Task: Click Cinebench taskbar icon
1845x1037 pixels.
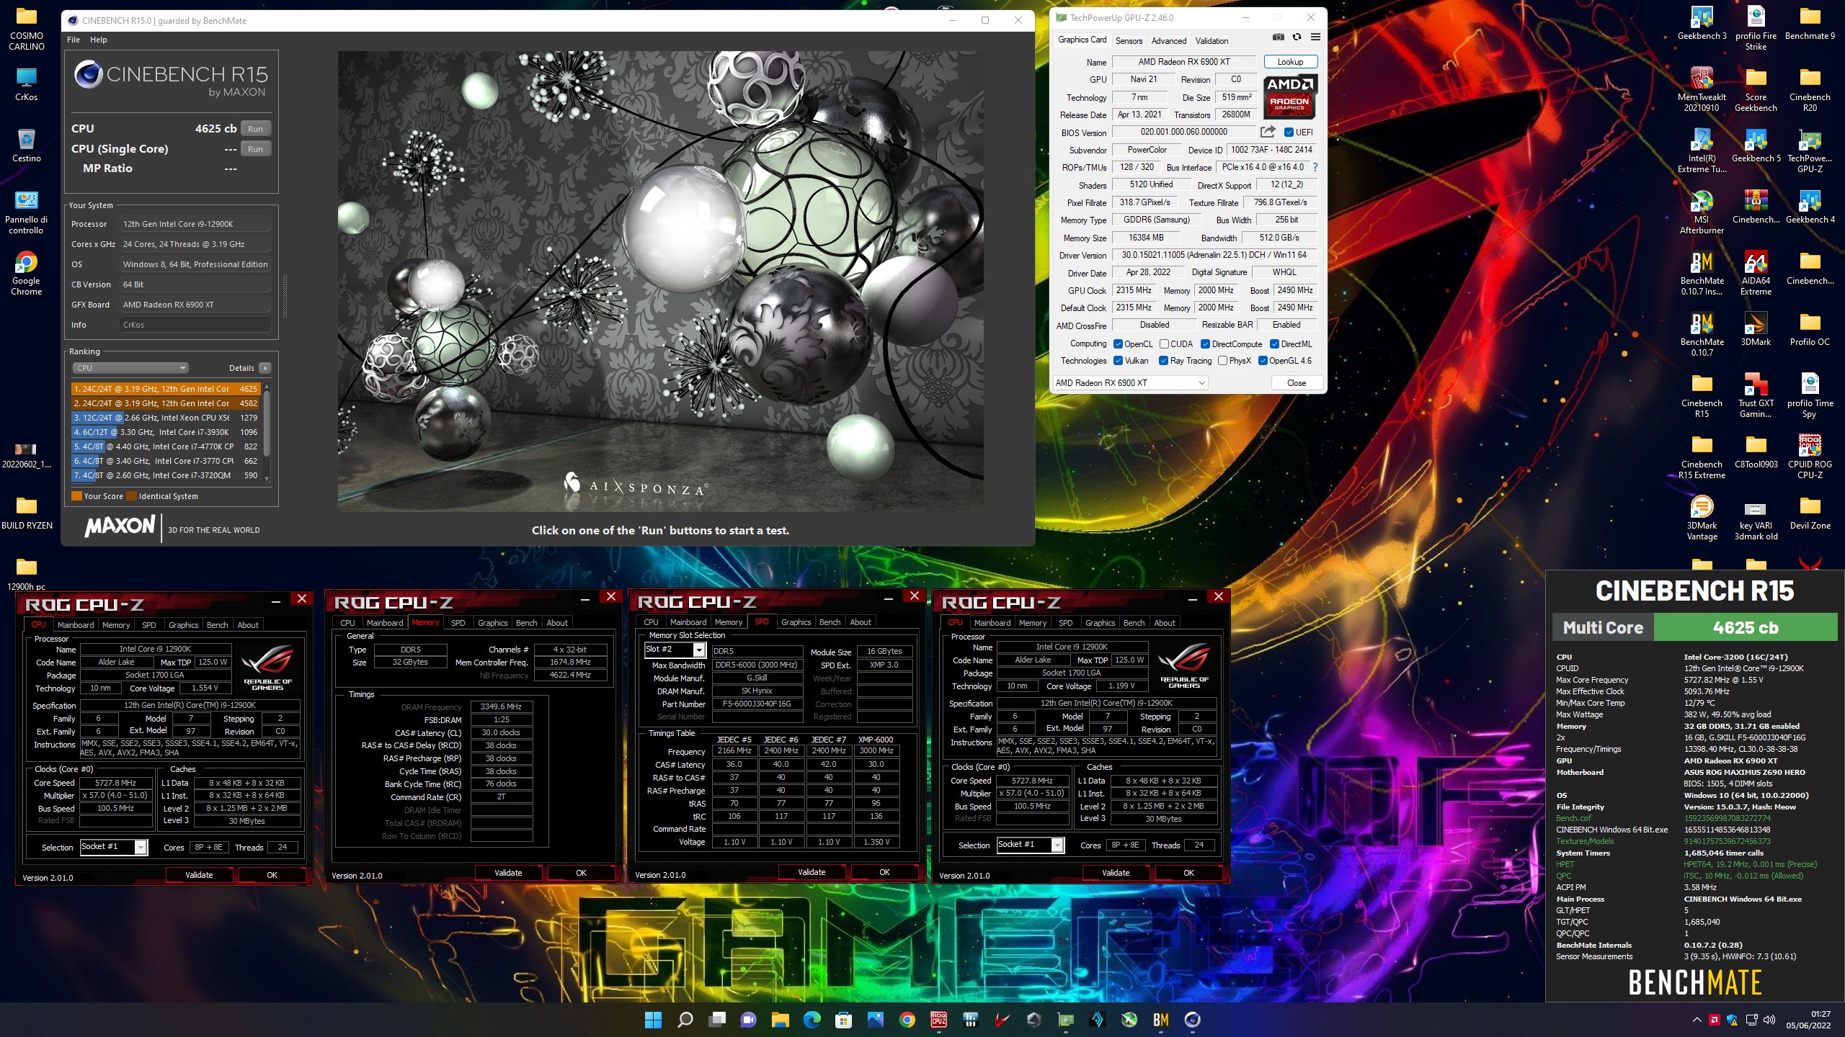Action: point(1192,1020)
